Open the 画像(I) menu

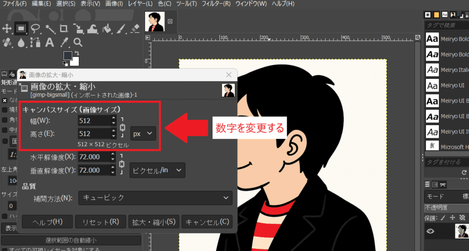(114, 4)
